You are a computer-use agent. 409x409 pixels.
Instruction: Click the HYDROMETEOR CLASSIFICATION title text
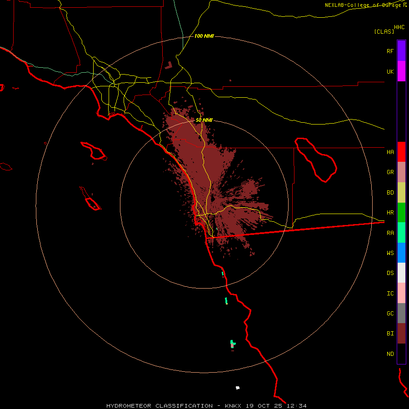click(160, 406)
